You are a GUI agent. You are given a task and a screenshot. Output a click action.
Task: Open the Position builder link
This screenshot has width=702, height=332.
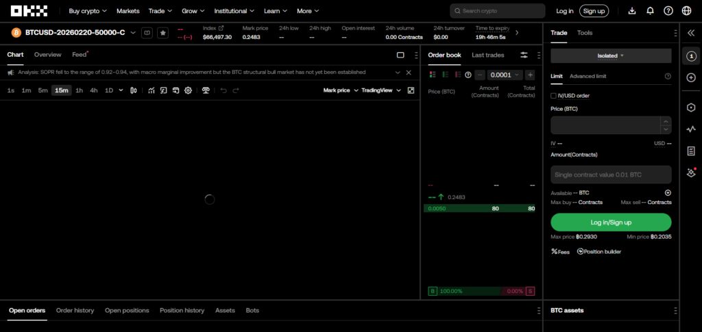point(599,252)
